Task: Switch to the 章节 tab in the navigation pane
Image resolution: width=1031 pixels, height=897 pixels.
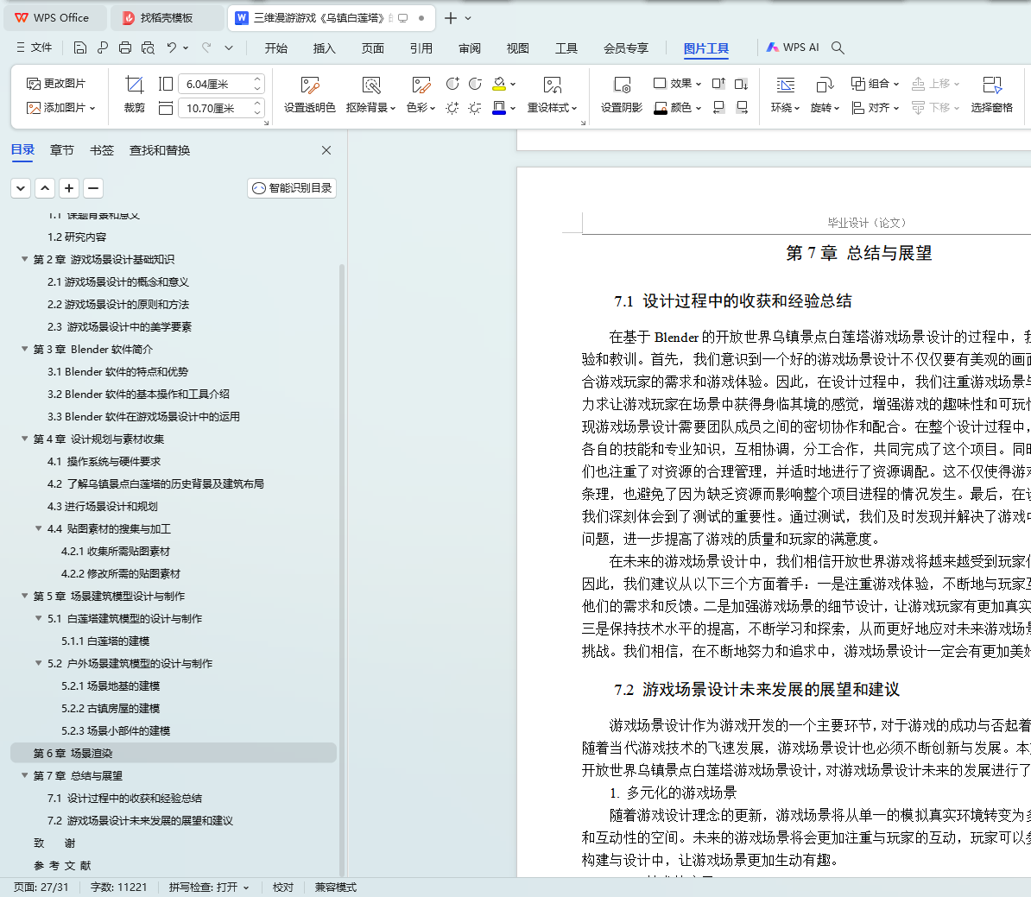Action: coord(62,150)
